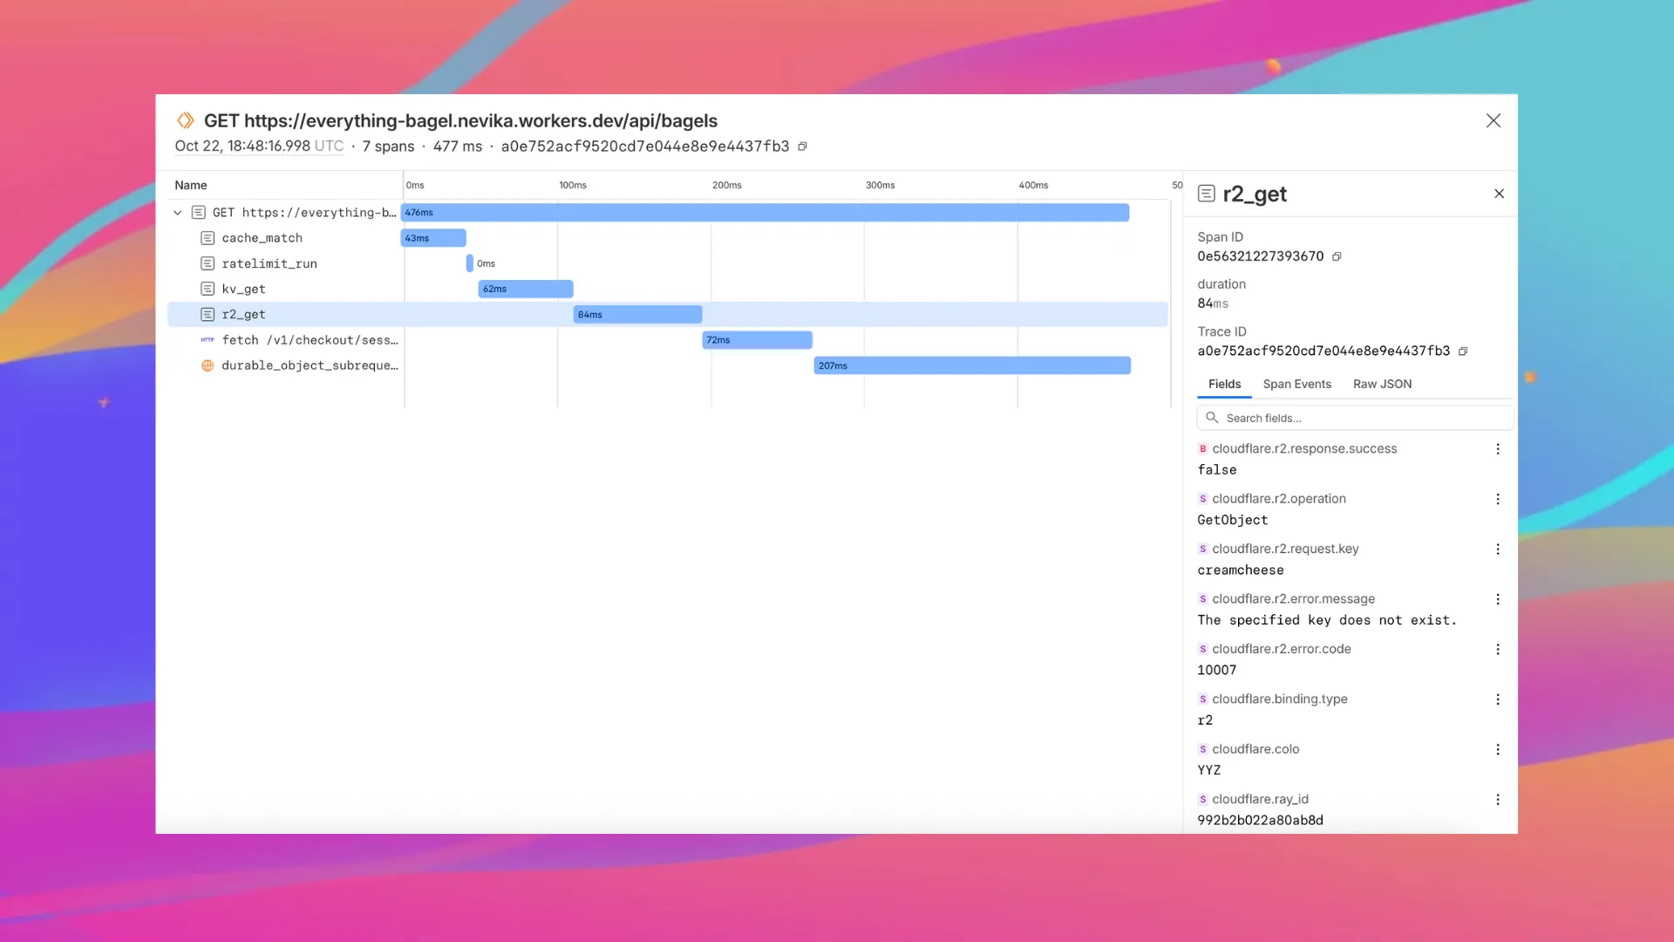This screenshot has width=1674, height=942.
Task: Switch to the Raw JSON tab
Action: 1382,384
